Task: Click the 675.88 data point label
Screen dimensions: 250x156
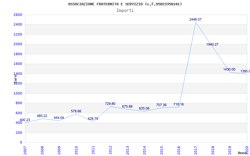Action: point(127,106)
